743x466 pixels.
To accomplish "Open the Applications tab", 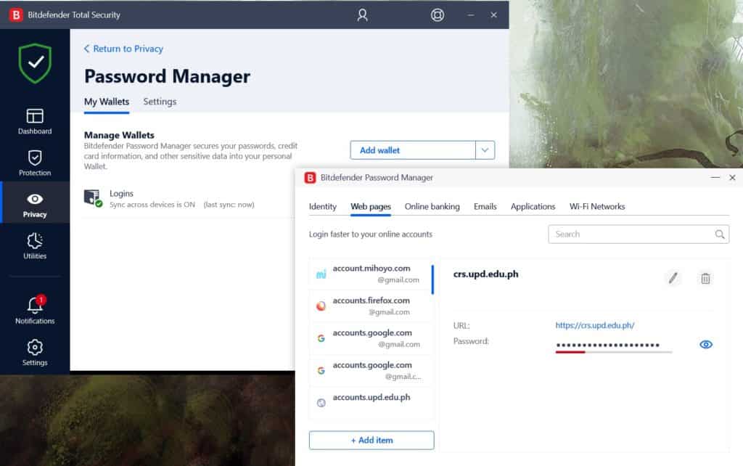I will tap(533, 207).
